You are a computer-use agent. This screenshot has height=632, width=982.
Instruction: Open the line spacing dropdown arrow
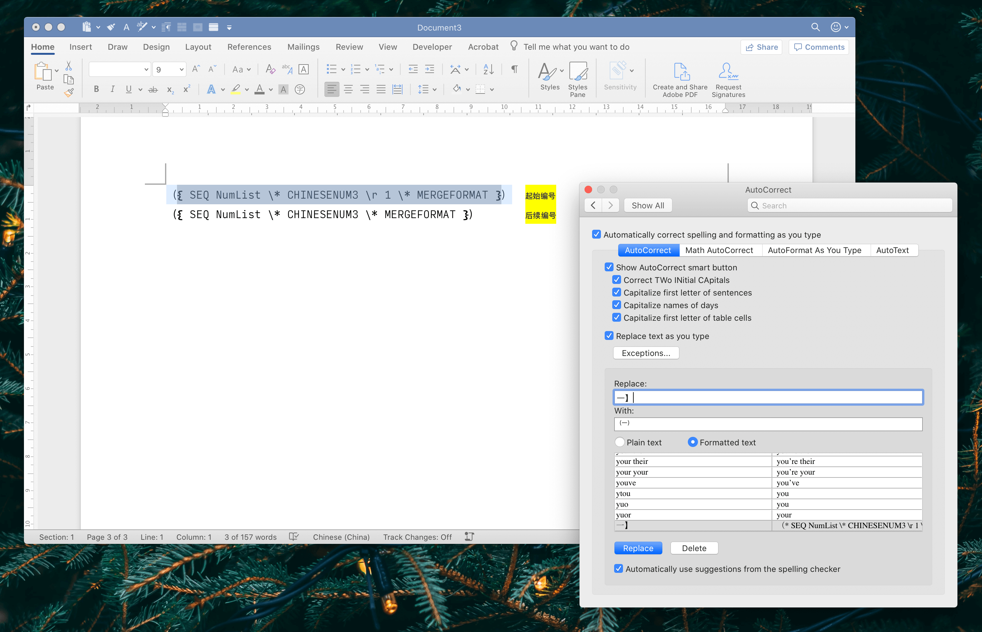[x=435, y=89]
